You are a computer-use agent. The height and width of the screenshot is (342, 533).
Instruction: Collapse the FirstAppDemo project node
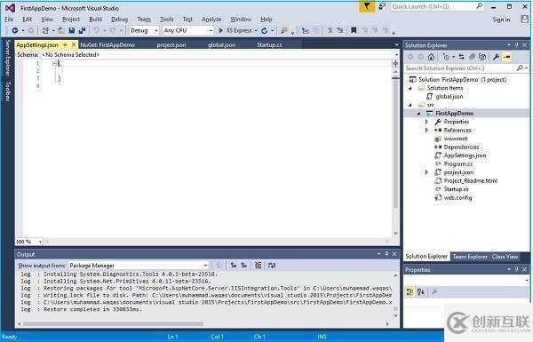click(x=418, y=114)
